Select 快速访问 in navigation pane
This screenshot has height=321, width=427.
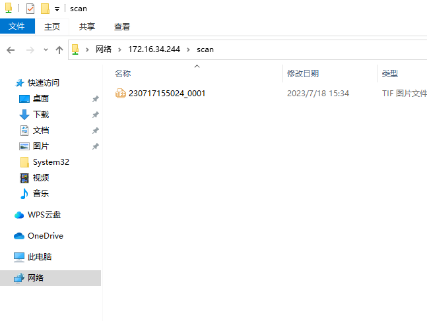pyautogui.click(x=44, y=82)
